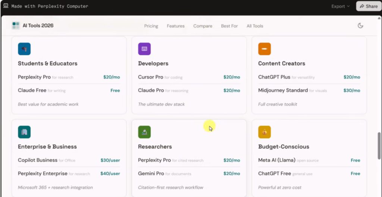This screenshot has width=382, height=197.
Task: Open the Features nav tab
Action: [x=176, y=26]
